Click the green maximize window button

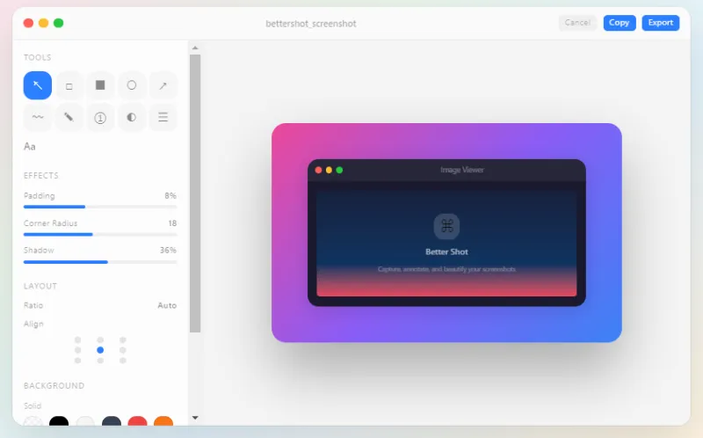[x=59, y=23]
